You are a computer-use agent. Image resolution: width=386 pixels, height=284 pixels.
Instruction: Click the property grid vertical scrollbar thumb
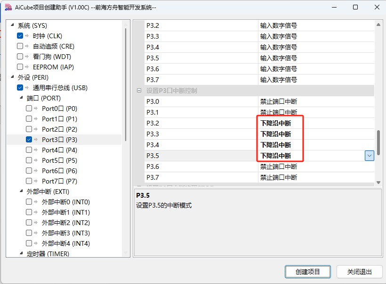click(378, 142)
